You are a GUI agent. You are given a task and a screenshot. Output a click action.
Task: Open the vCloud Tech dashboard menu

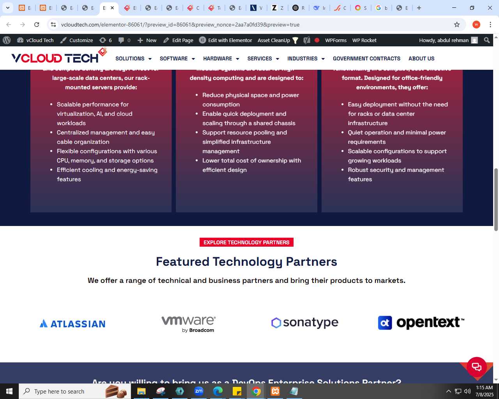(35, 40)
